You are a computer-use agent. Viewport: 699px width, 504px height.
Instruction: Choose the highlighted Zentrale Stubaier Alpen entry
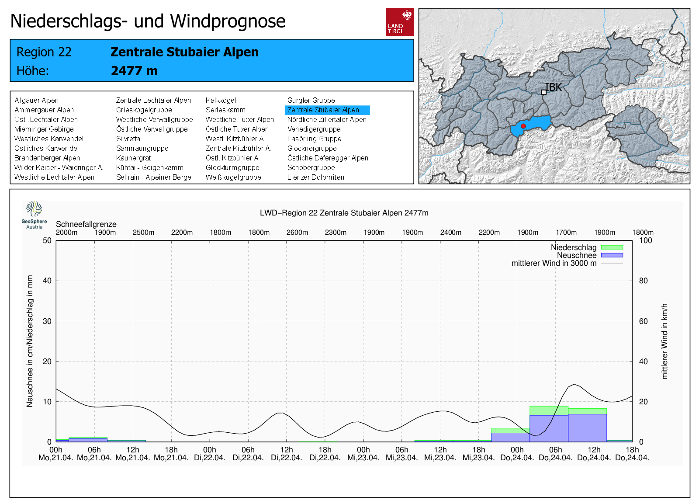tap(323, 110)
